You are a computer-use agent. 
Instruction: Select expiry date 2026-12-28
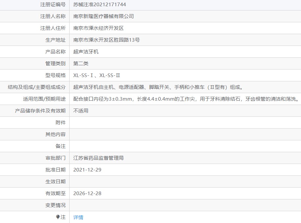(x=87, y=193)
